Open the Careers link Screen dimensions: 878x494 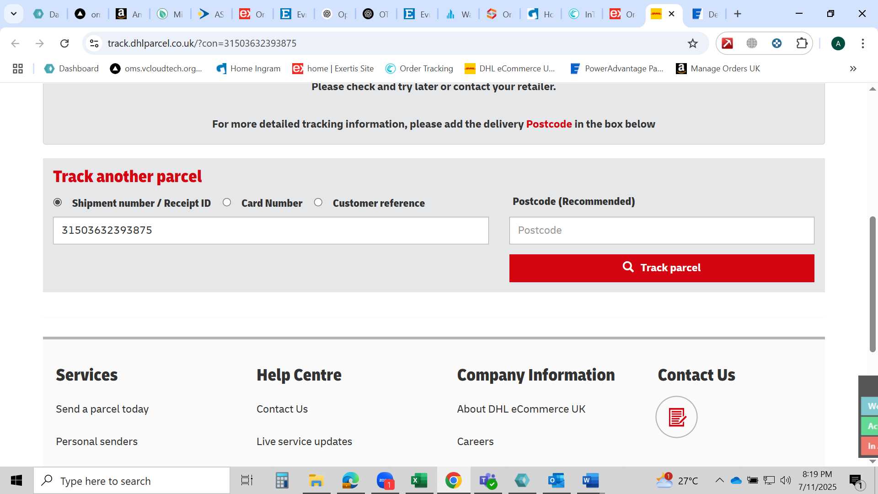tap(475, 441)
